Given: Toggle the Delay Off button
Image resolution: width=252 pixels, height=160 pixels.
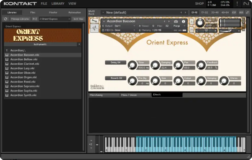Looking at the screenshot, I should pos(116,62).
